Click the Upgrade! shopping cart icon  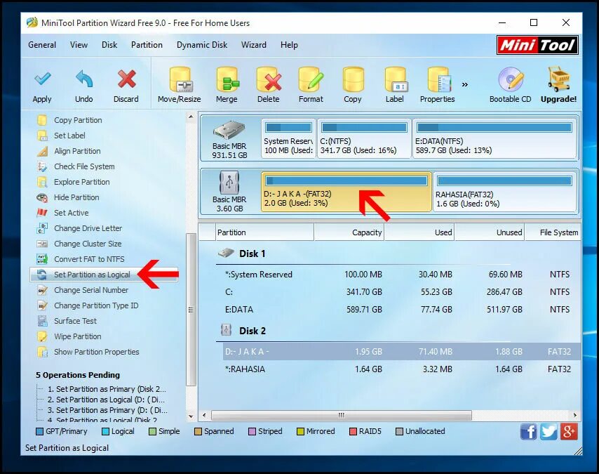(558, 79)
